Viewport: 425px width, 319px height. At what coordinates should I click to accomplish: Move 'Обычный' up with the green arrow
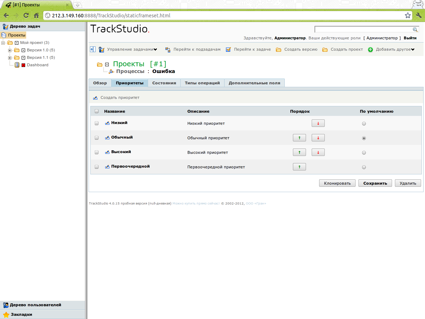tap(299, 138)
